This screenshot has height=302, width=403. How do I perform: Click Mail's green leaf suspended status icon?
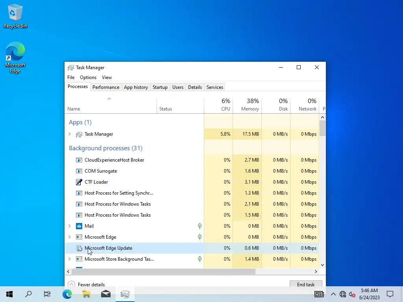[x=200, y=226]
